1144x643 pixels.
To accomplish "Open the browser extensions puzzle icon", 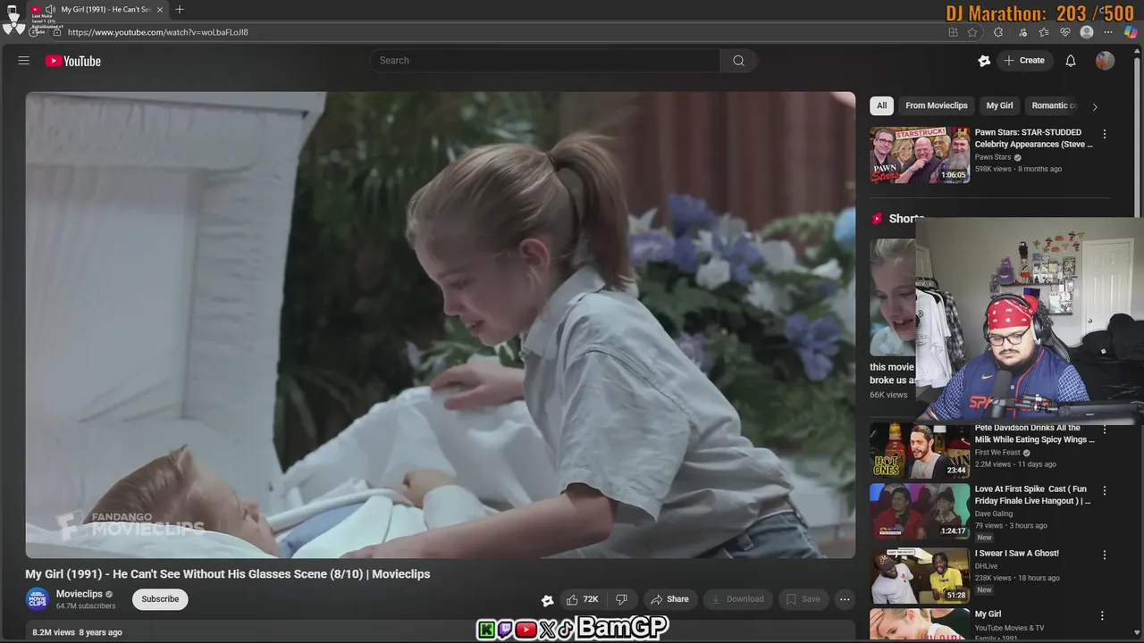I will pyautogui.click(x=998, y=32).
